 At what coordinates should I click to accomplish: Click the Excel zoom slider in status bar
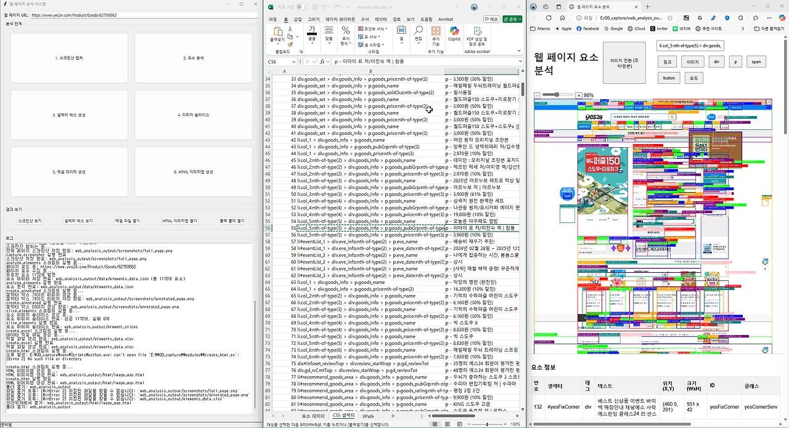(487, 424)
